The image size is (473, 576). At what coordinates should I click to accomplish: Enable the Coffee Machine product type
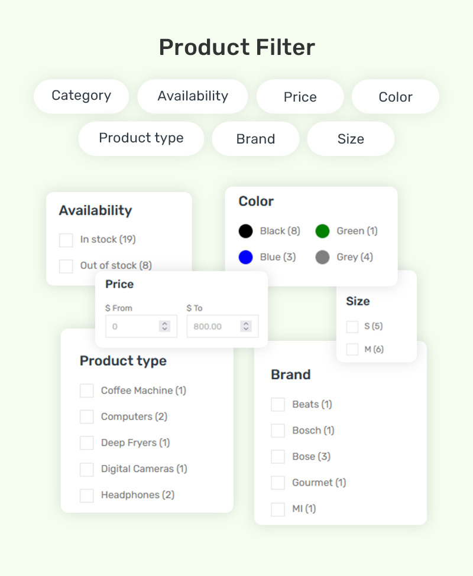pos(87,391)
